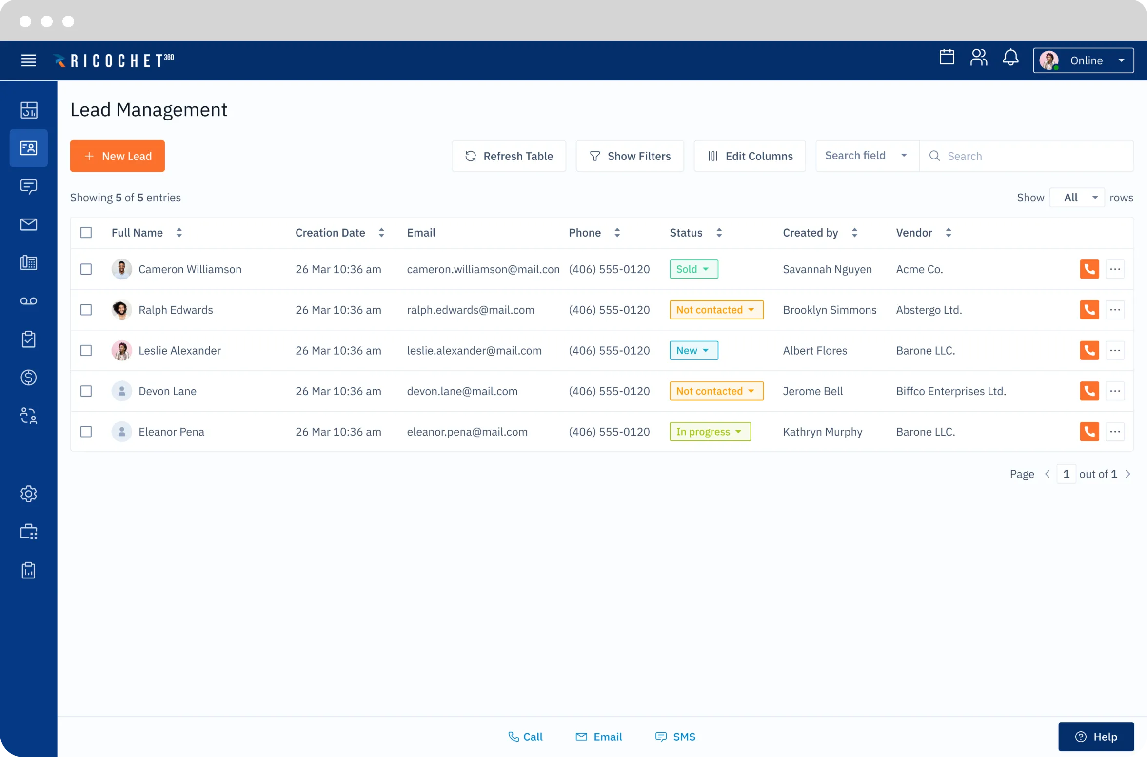The height and width of the screenshot is (757, 1147).
Task: Change Leslie Alexander's New status dropdown
Action: click(x=693, y=350)
